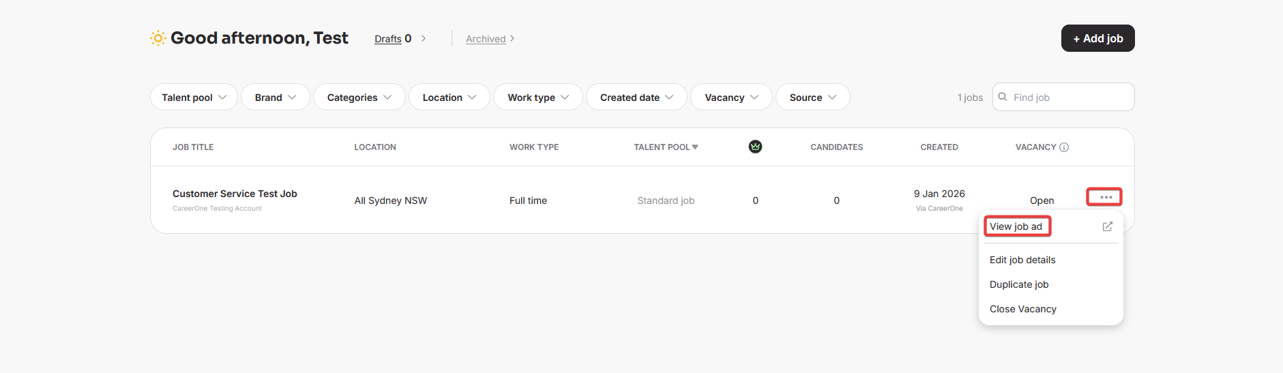The height and width of the screenshot is (373, 1283).
Task: Click the Full time cell
Action: pos(528,200)
